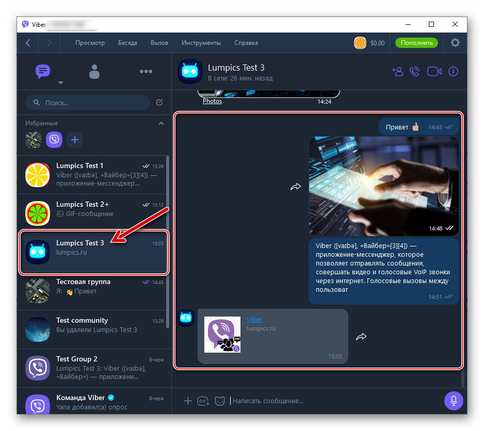This screenshot has width=484, height=431.
Task: Start a video call icon
Action: 434,72
